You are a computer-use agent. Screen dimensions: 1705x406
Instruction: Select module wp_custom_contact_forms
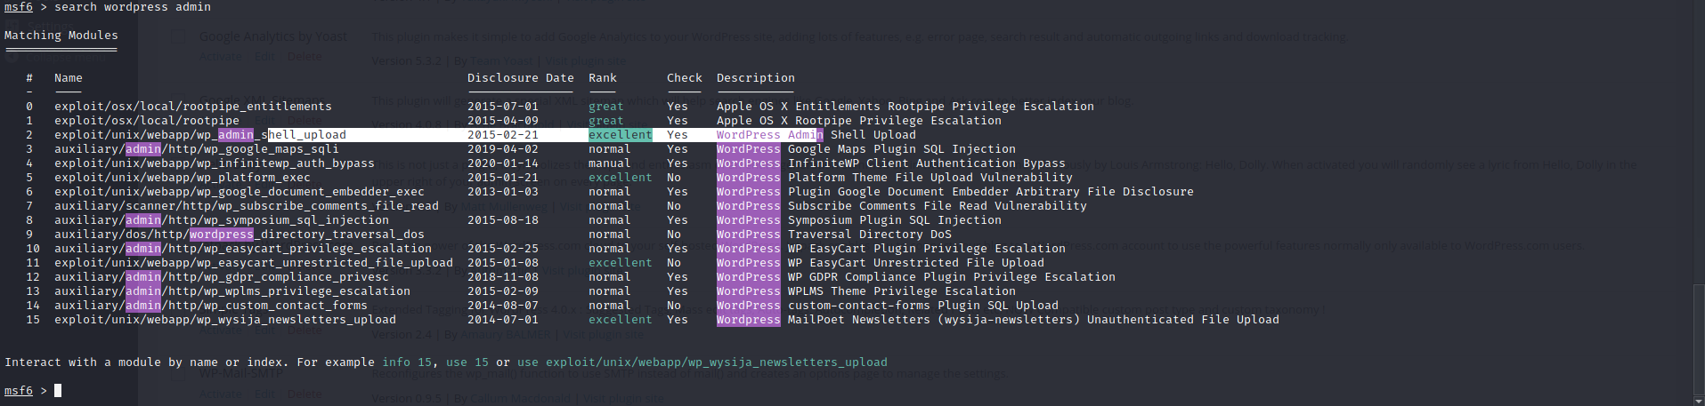click(211, 306)
